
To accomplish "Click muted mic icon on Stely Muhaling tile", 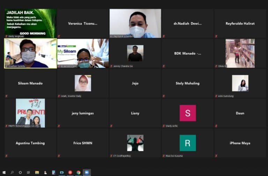I will (164, 96).
